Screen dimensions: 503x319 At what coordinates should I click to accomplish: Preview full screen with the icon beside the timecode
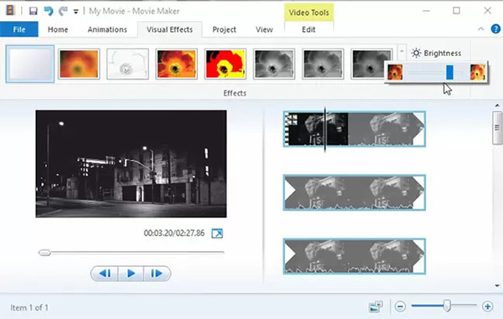[x=217, y=233]
